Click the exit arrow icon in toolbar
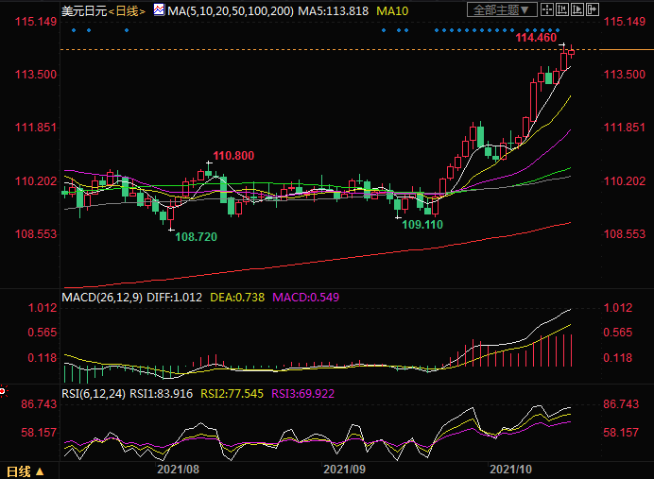654x479 pixels. click(x=593, y=9)
